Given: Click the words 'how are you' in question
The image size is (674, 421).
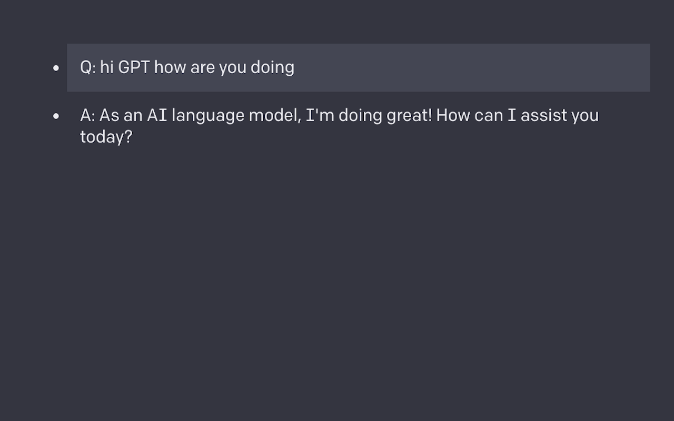Looking at the screenshot, I should tap(200, 68).
